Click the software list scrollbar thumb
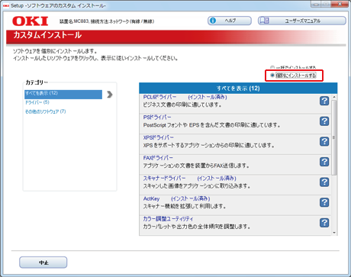 point(334,137)
